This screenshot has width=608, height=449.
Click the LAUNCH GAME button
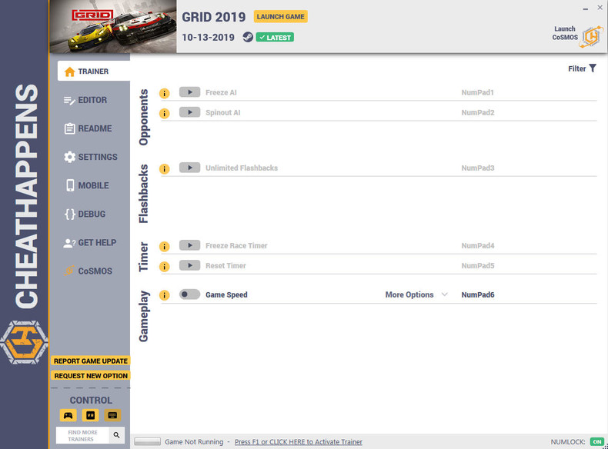tap(280, 17)
